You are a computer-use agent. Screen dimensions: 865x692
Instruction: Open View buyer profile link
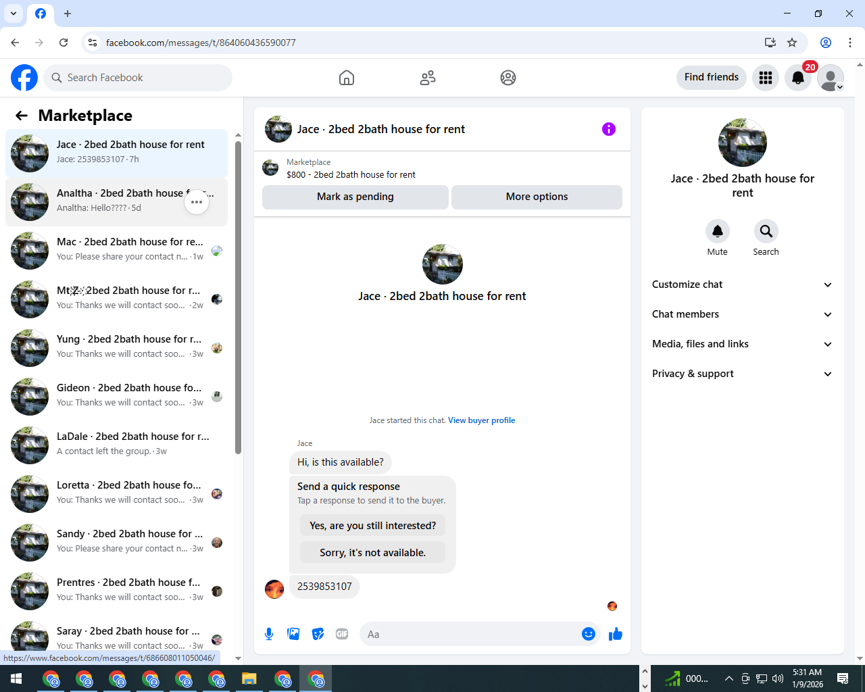(x=481, y=420)
